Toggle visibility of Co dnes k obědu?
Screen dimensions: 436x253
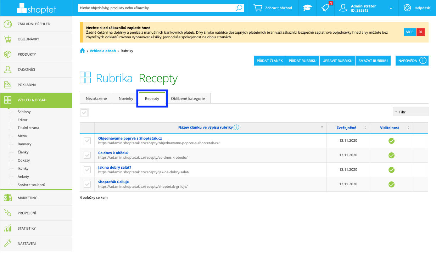click(x=391, y=155)
